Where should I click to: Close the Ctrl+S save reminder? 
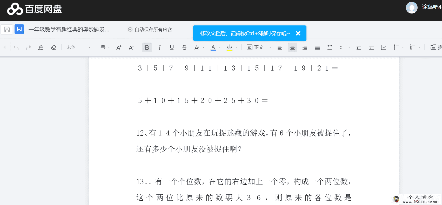(x=298, y=33)
